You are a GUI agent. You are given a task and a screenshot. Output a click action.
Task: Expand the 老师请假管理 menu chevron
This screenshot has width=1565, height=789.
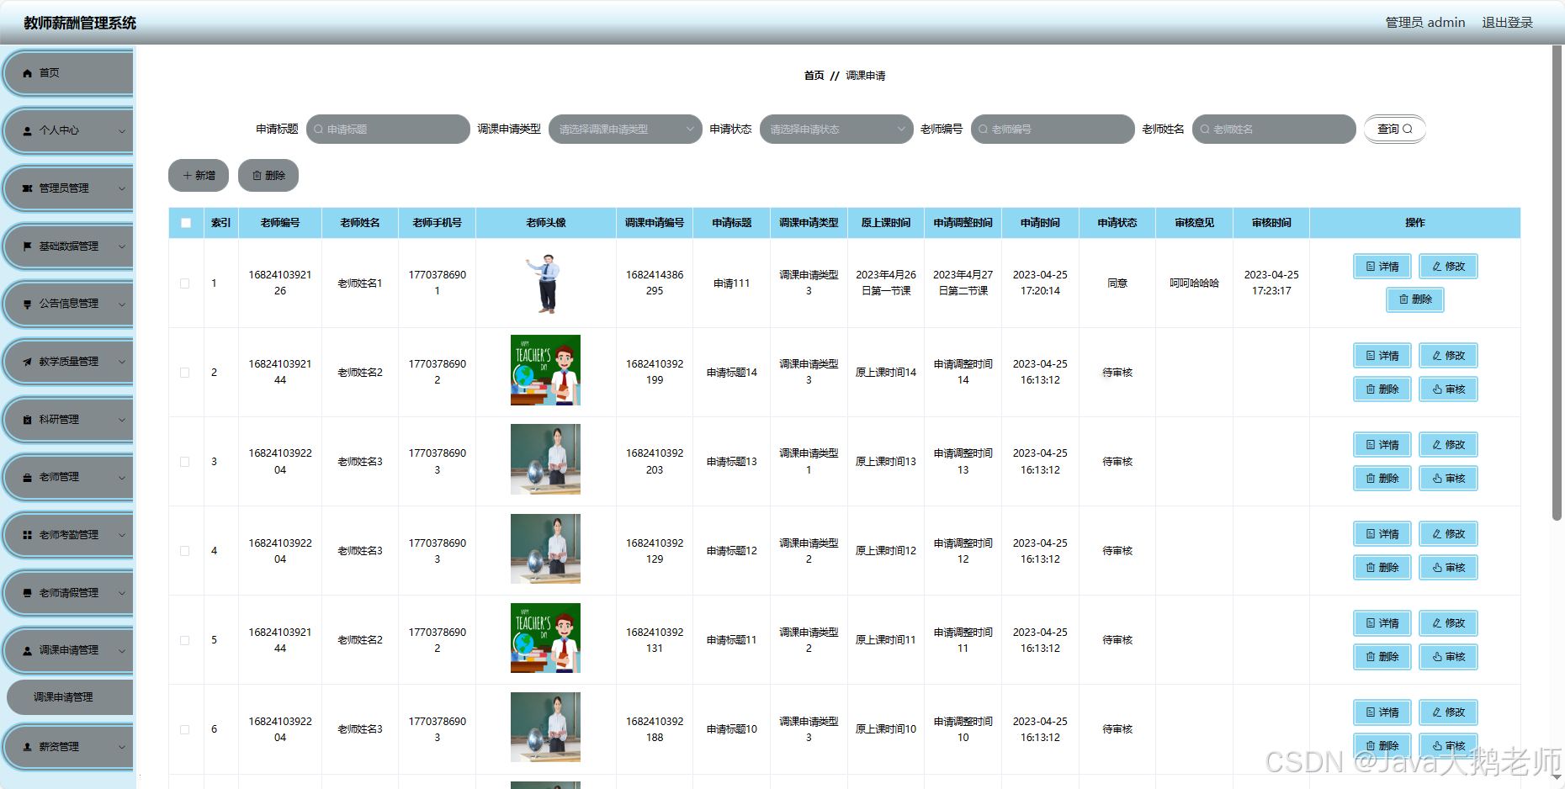(x=122, y=593)
